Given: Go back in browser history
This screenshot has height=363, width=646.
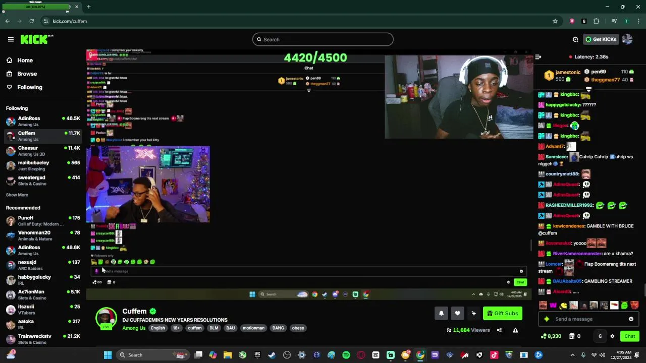Looking at the screenshot, I should click(x=7, y=21).
